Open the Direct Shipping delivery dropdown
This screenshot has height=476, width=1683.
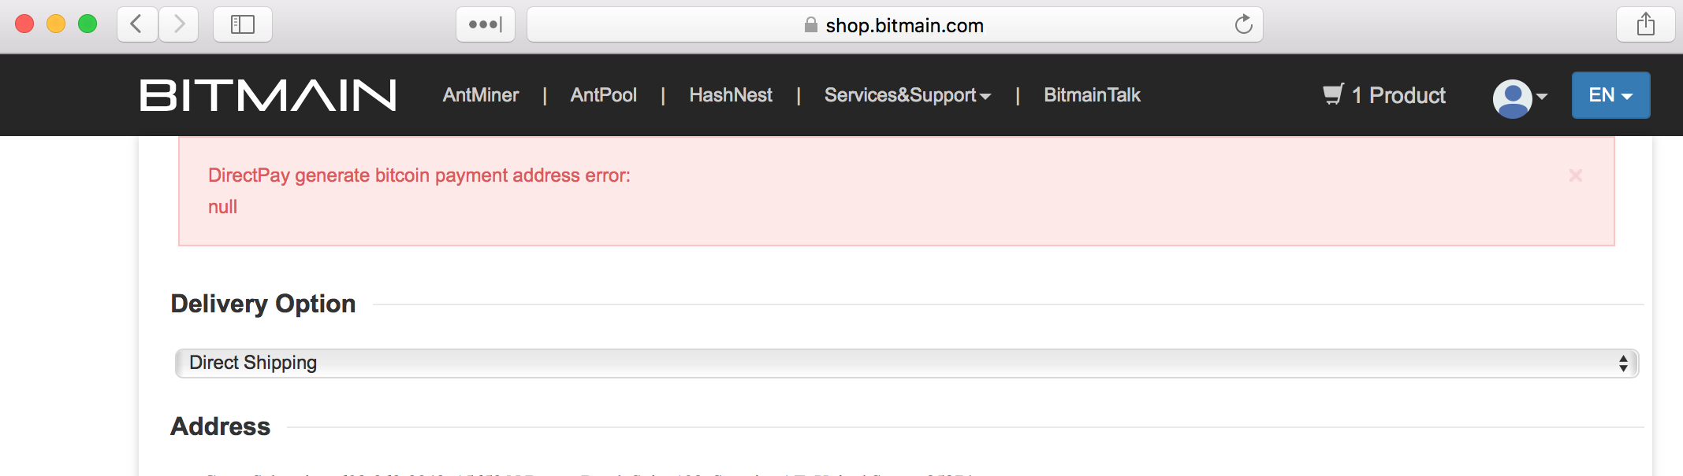(907, 363)
